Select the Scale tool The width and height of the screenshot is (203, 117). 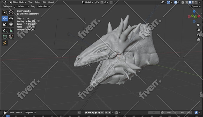pyautogui.click(x=5, y=24)
